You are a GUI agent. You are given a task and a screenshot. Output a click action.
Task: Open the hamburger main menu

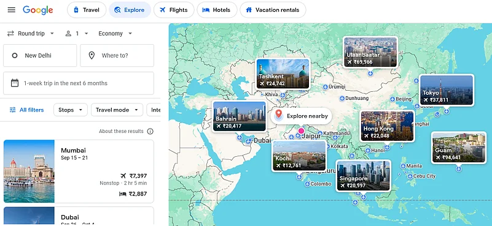pyautogui.click(x=11, y=10)
